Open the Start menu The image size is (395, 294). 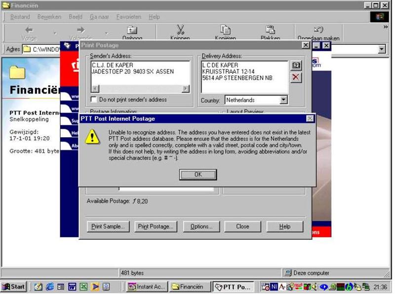[14, 287]
